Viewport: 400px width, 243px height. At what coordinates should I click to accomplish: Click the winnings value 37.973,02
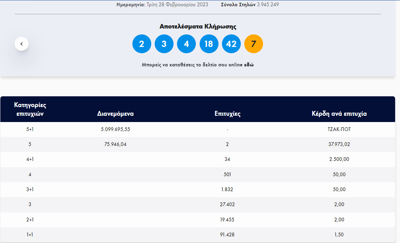[x=339, y=144]
